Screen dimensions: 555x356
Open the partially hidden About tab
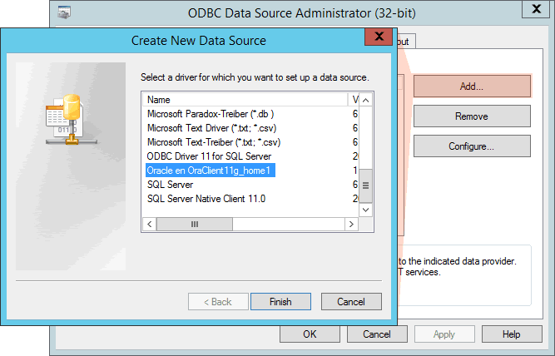(405, 42)
